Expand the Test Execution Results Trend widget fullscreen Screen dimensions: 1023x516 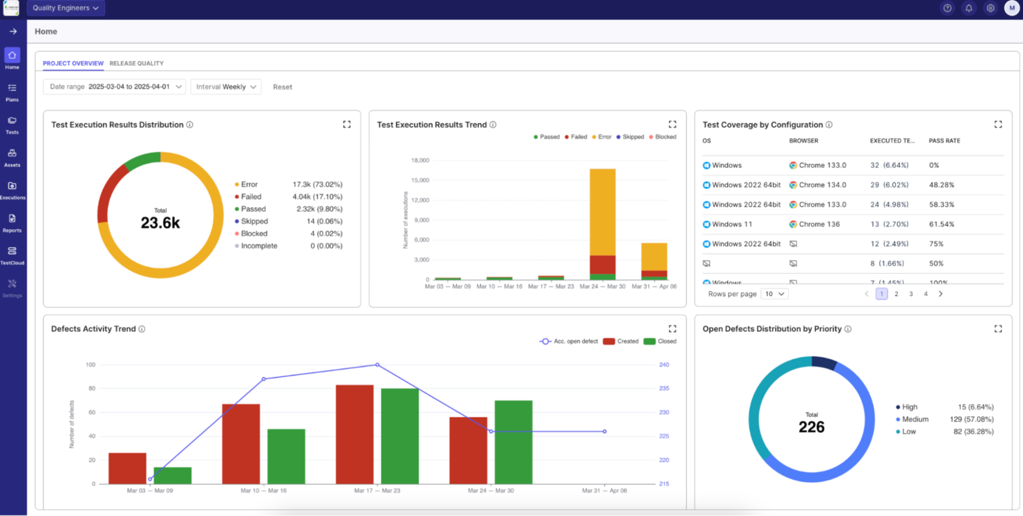click(x=672, y=124)
